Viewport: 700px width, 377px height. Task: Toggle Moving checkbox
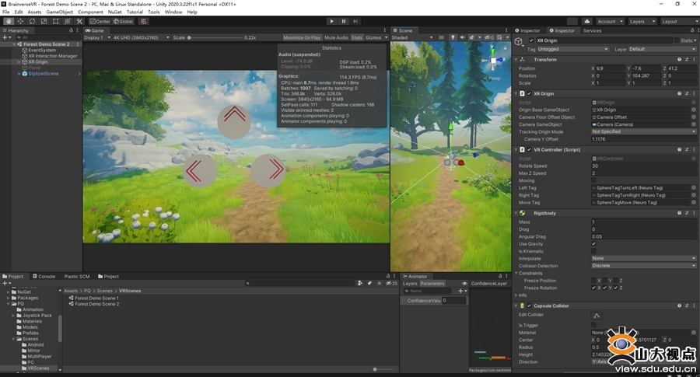(x=593, y=180)
